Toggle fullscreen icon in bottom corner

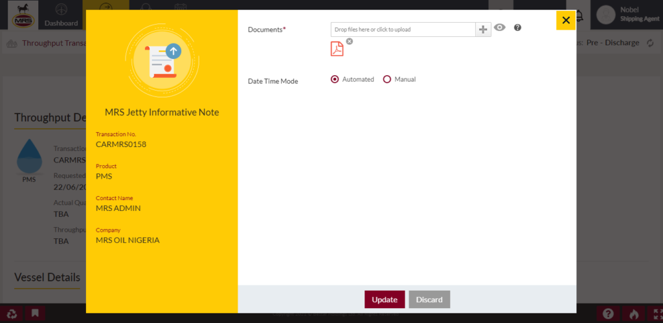658,314
